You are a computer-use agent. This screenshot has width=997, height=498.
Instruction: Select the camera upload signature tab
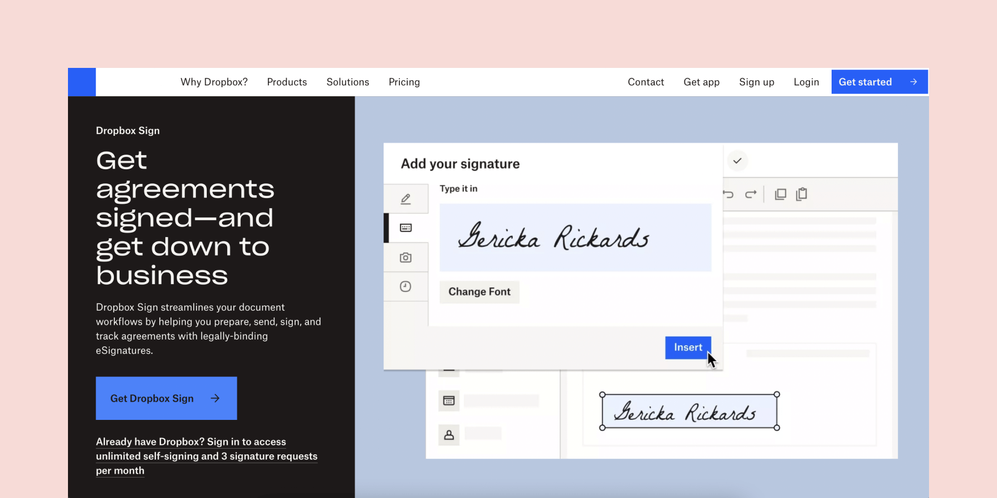[406, 257]
